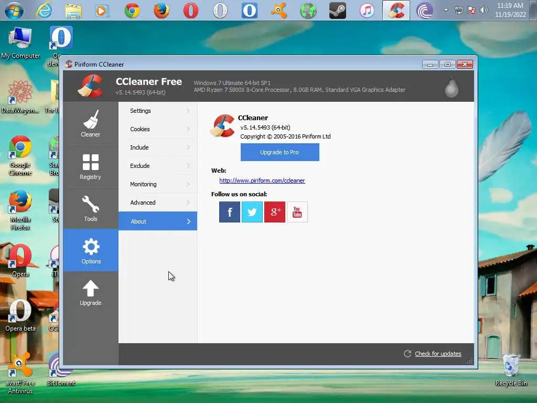Viewport: 537px width, 403px height.
Task: Click the Piriform pear logo icon
Action: 452,87
